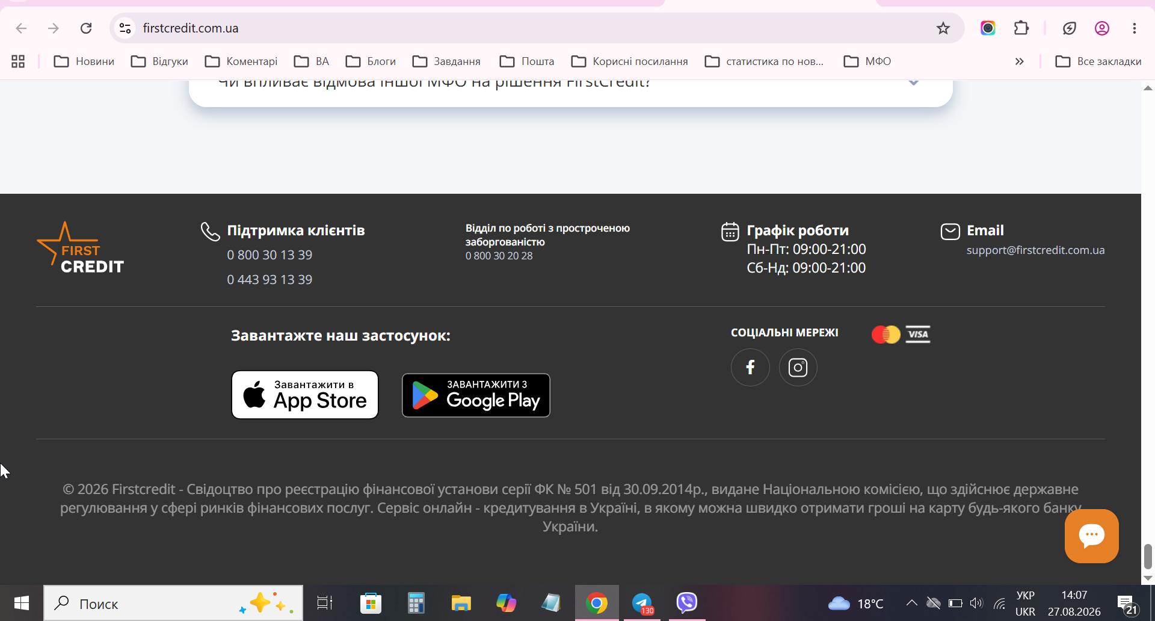Click the page scrollbar thumb
1155x621 pixels.
point(1148,556)
